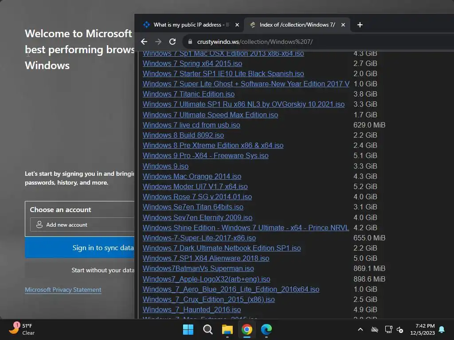
Task: Click the muted volume tray icon
Action: [x=400, y=329]
